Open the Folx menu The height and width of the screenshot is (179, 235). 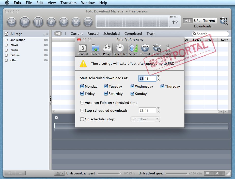17,3
